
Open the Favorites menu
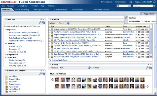pyautogui.click(x=35, y=6)
